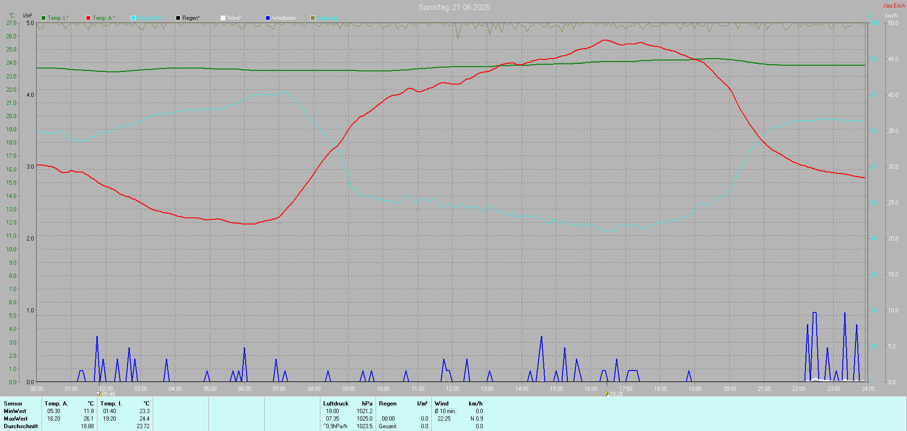The height and width of the screenshot is (431, 907).
Task: Click the Regen column header
Action: pyautogui.click(x=388, y=404)
